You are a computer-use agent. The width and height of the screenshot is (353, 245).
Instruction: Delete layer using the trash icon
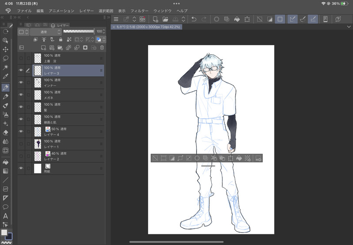click(102, 48)
